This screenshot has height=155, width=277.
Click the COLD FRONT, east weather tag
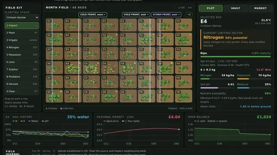pyautogui.click(x=136, y=15)
